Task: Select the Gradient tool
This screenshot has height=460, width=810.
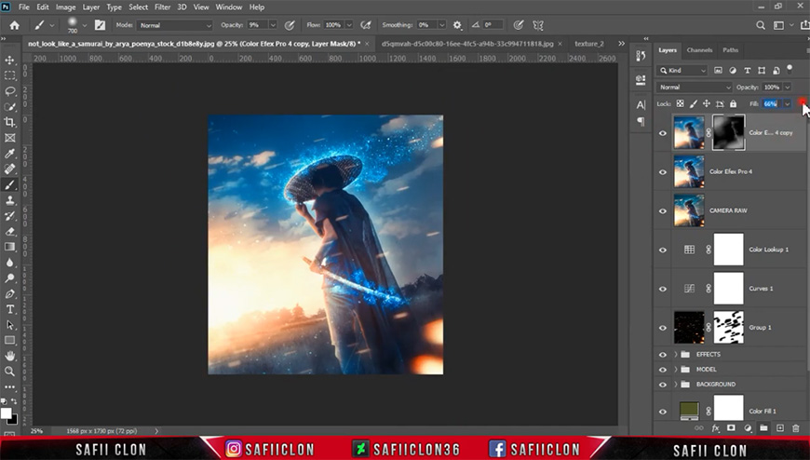Action: point(10,247)
